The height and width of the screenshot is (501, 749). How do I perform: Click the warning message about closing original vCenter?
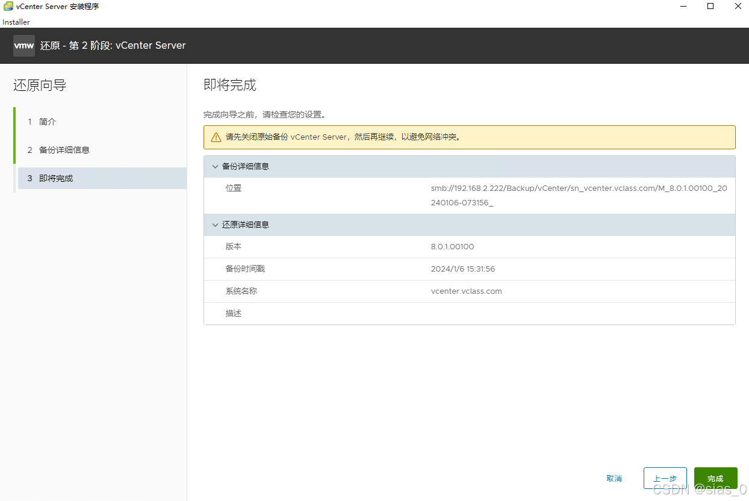(343, 137)
